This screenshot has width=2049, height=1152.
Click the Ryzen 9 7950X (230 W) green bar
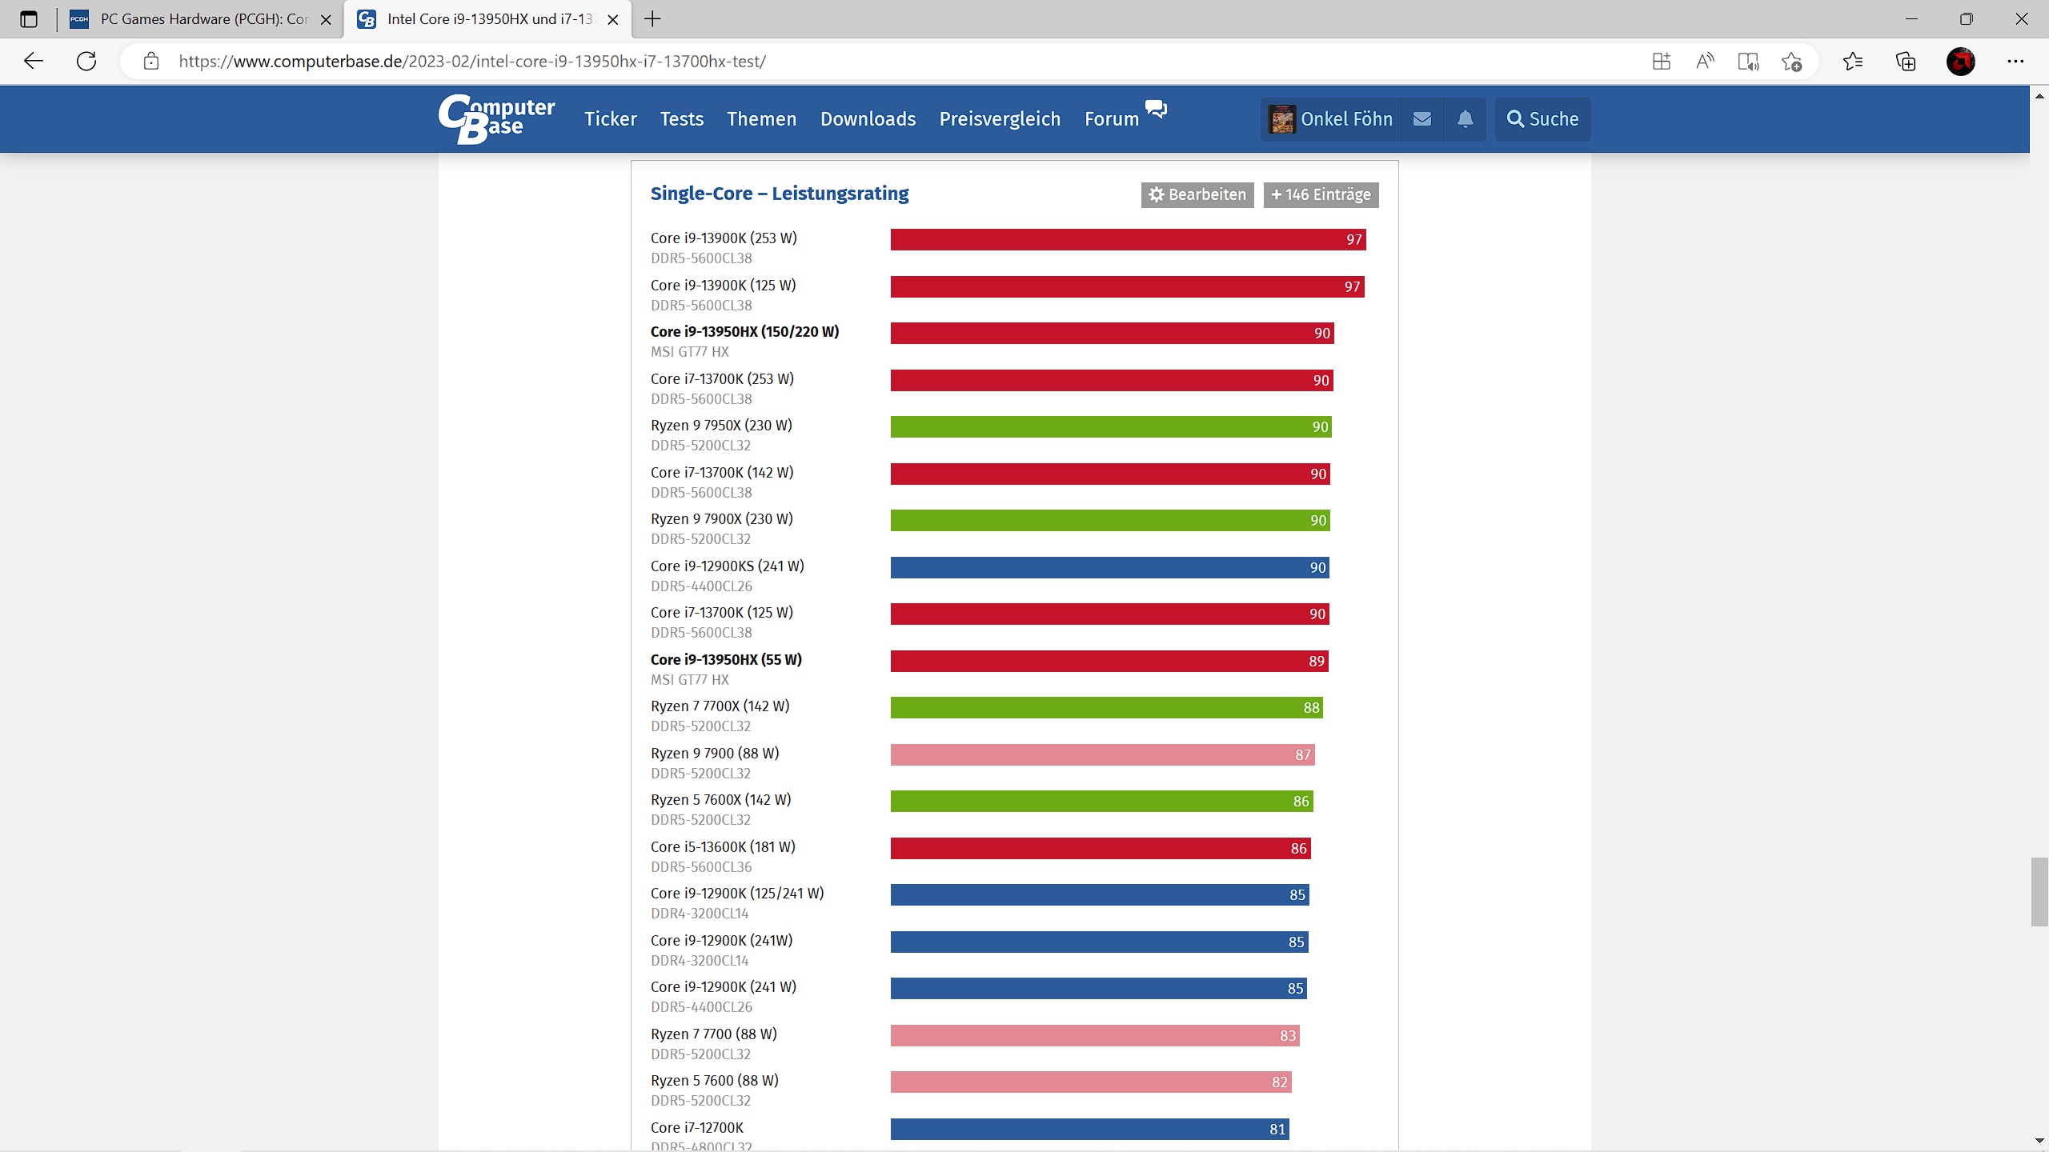coord(1111,426)
